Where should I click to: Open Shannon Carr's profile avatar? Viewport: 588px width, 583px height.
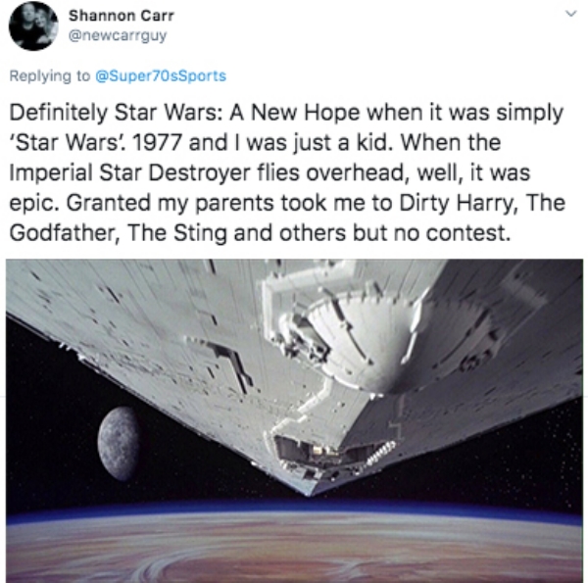coord(33,26)
